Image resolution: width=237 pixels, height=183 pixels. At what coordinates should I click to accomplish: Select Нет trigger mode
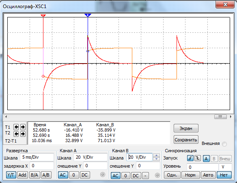pos(224,175)
